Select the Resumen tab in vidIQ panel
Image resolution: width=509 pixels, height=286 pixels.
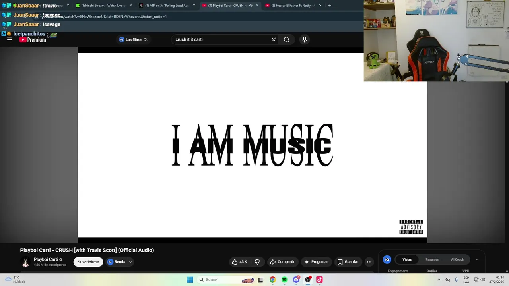432,259
